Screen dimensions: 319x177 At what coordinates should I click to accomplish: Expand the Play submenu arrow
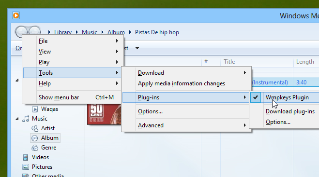pos(117,62)
